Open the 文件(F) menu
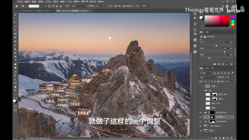The image size is (249, 140). [20, 1]
